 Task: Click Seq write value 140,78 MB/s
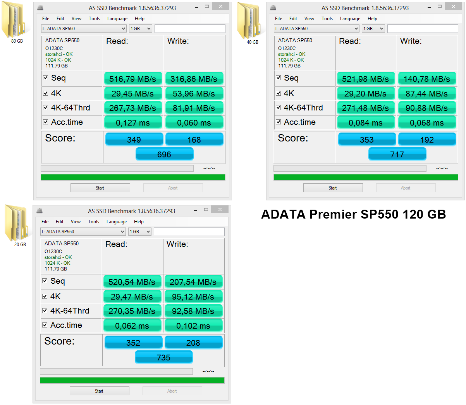point(427,79)
